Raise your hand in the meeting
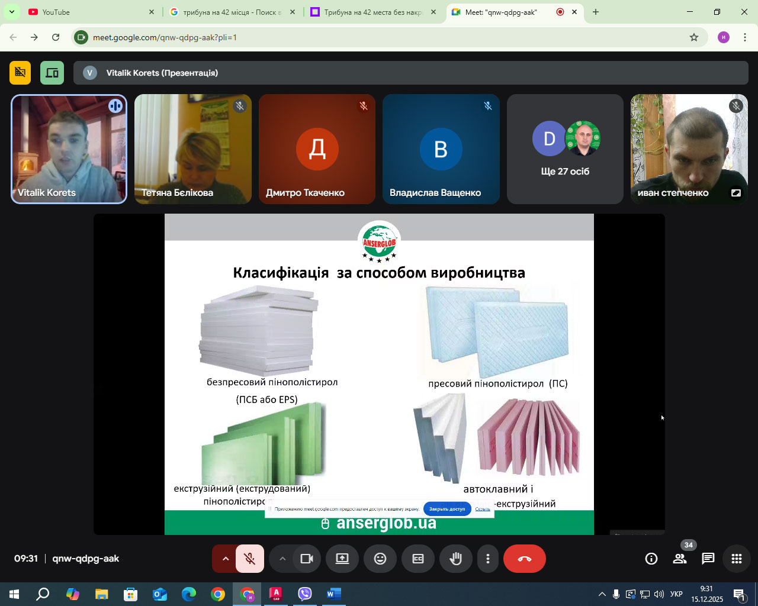 455,559
